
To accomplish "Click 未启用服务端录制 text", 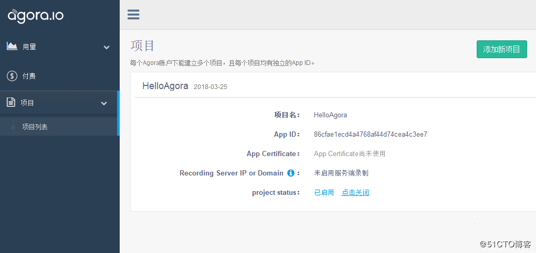I will coord(341,173).
